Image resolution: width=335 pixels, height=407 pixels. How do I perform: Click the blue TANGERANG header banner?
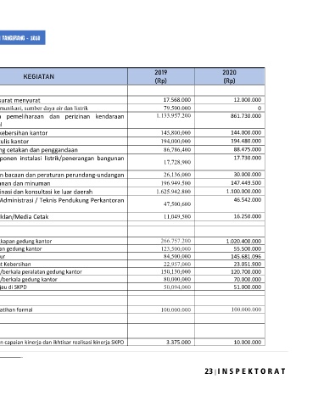(x=22, y=37)
